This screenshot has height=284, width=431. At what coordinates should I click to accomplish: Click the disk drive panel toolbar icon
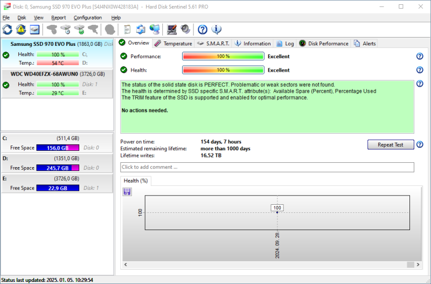(x=34, y=30)
